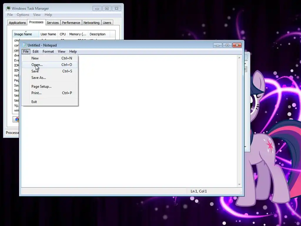Open Notepad View menu
This screenshot has height=226, width=301.
(62, 51)
